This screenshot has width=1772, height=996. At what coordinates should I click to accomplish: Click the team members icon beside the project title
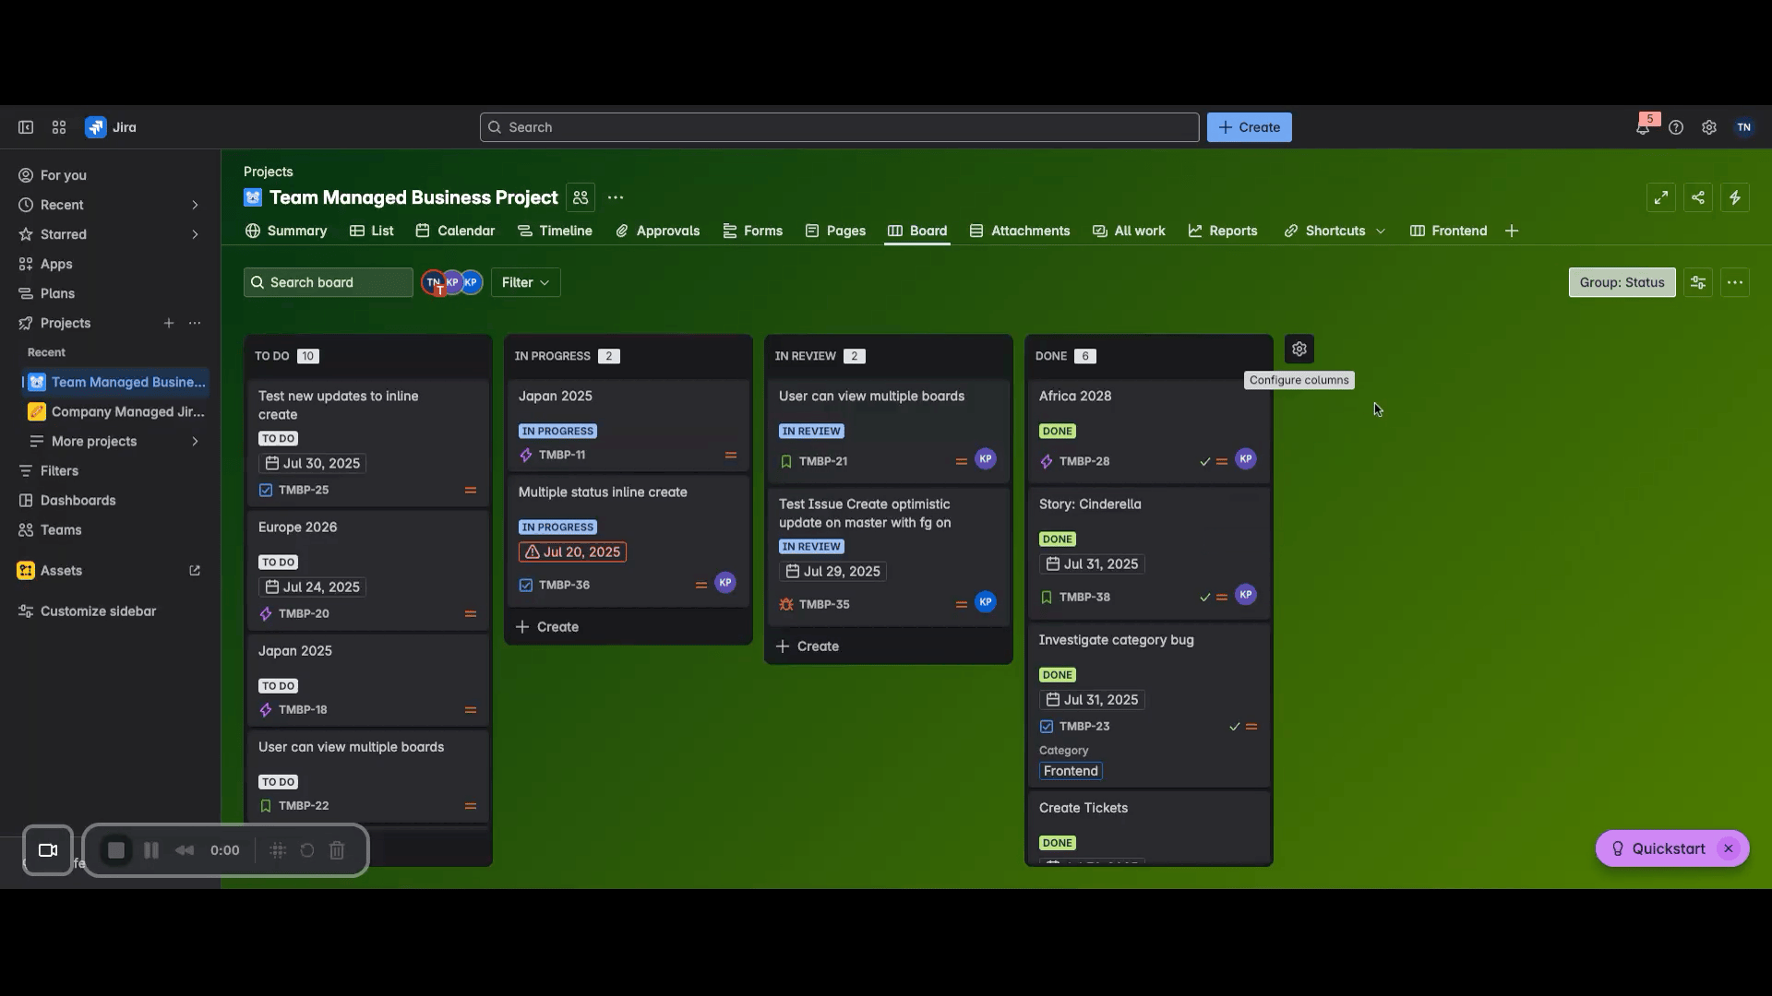pyautogui.click(x=581, y=197)
